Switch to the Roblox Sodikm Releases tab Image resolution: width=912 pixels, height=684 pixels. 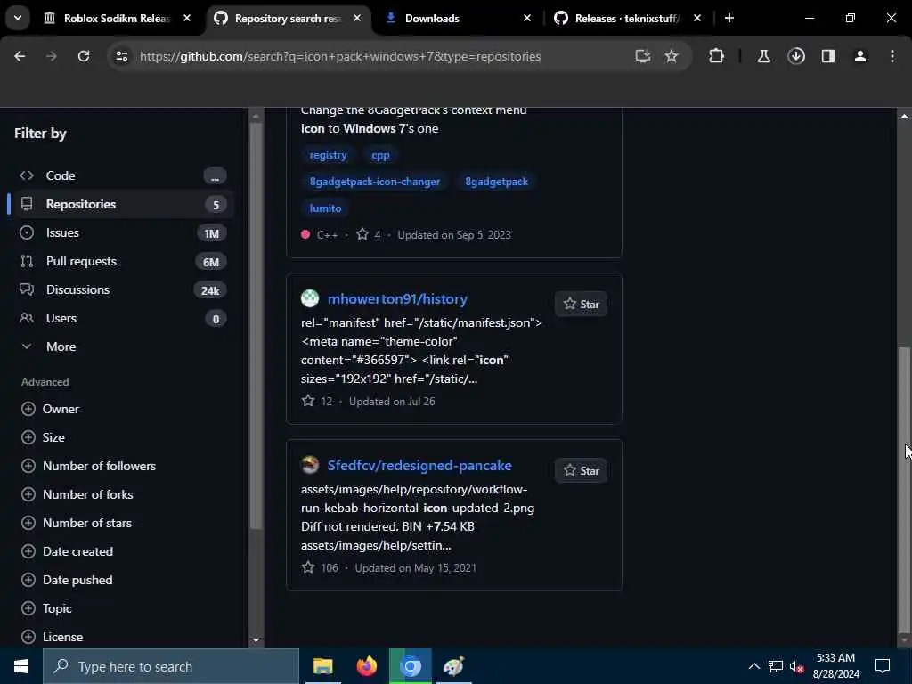[x=117, y=19]
